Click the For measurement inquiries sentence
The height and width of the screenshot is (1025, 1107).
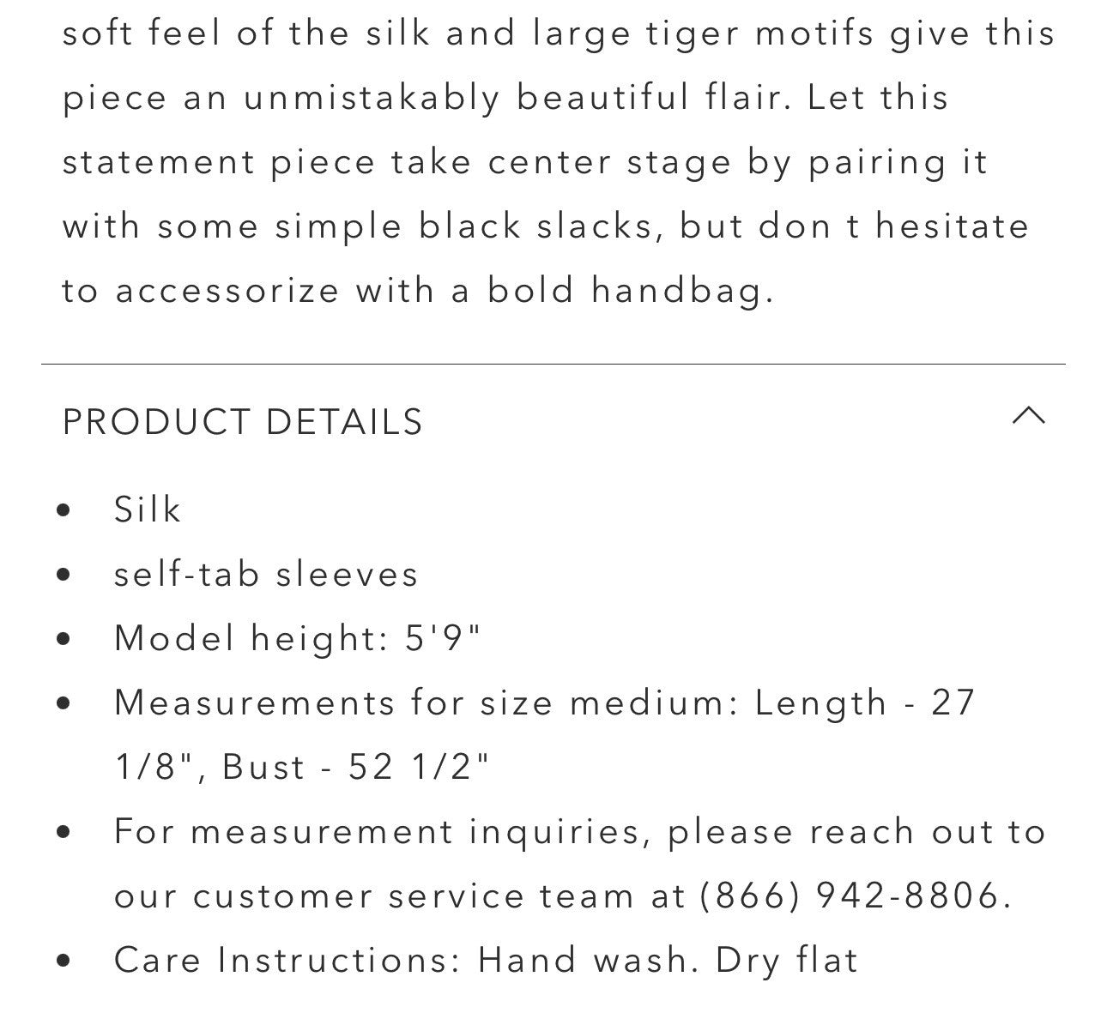coord(579,832)
